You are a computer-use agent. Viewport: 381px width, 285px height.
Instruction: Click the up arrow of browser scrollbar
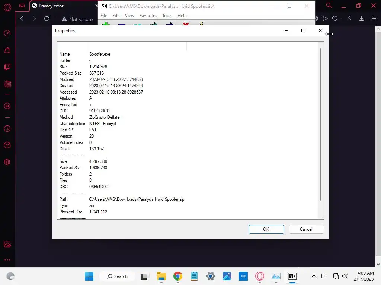pyautogui.click(x=378, y=29)
